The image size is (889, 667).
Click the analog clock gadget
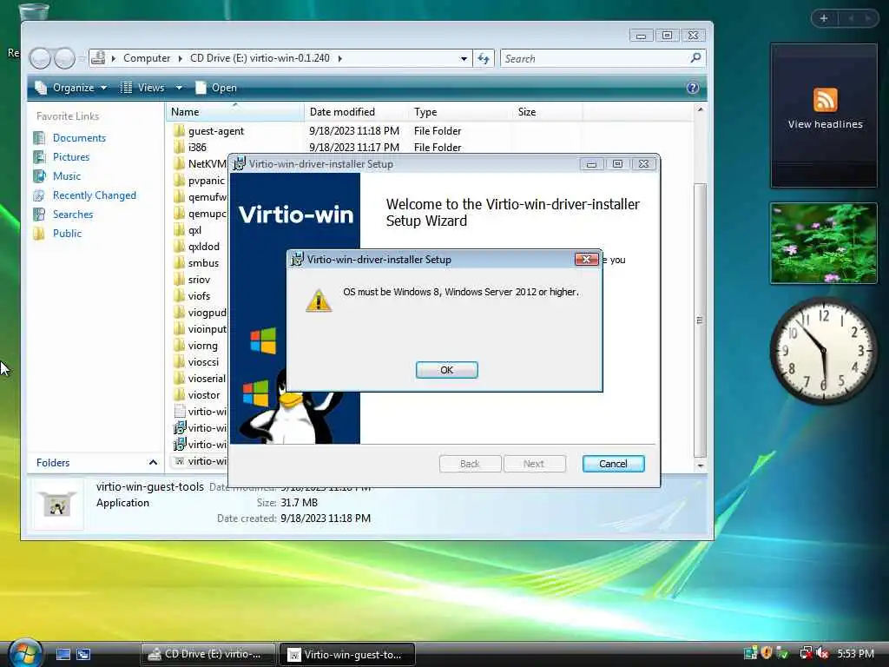pos(823,351)
